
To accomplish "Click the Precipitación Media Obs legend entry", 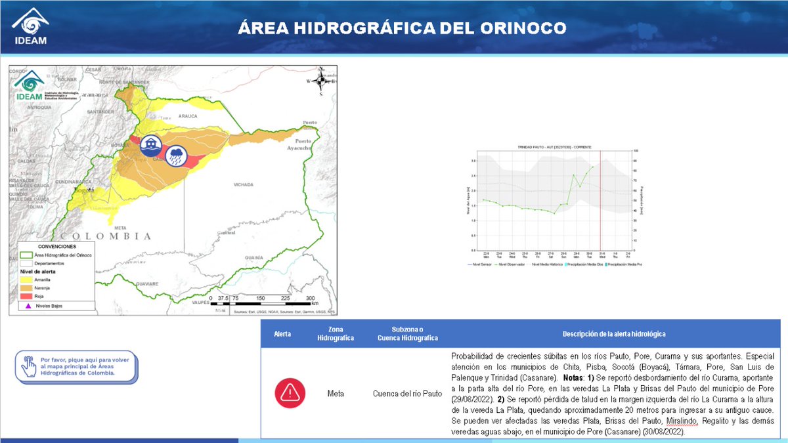I will pos(584,264).
